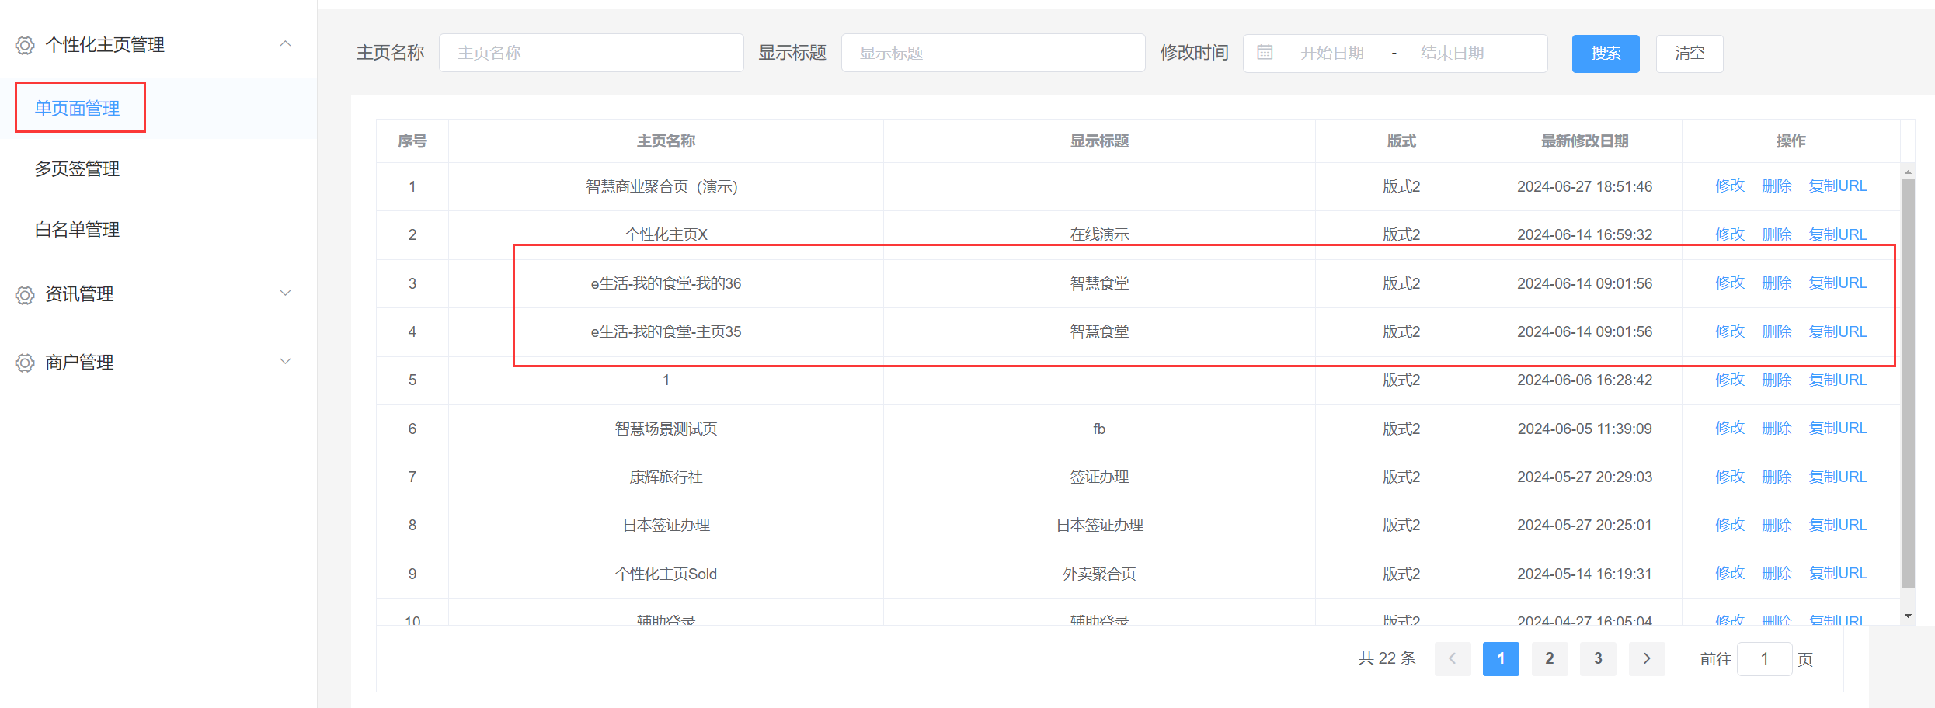Collapse the 个性化主页管理 menu section
This screenshot has height=708, width=1935.
click(x=285, y=44)
